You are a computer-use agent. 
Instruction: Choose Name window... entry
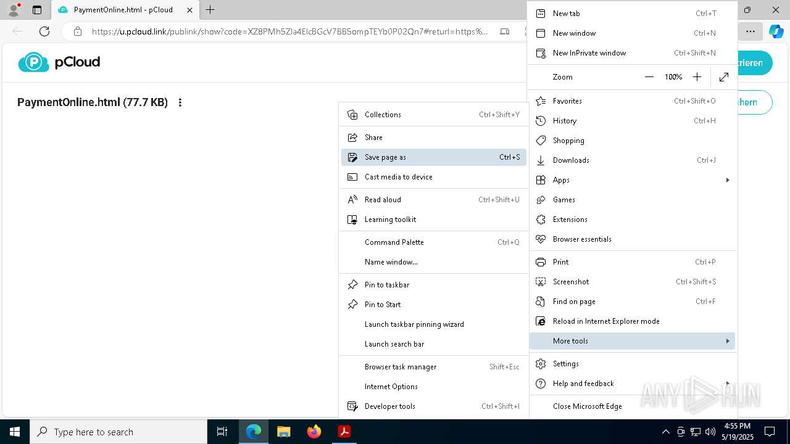click(434, 262)
